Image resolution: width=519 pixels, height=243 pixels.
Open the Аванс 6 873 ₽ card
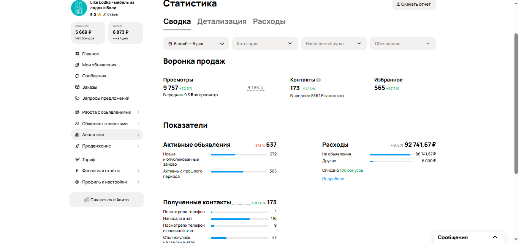125,33
